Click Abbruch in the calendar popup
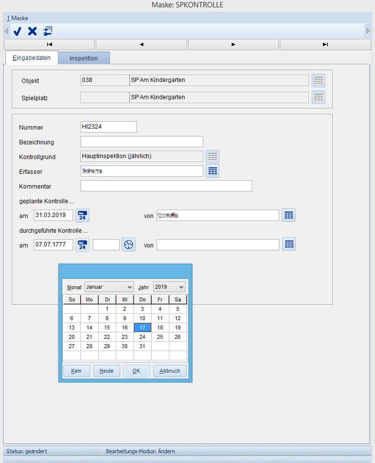Image resolution: width=375 pixels, height=463 pixels. (x=170, y=371)
